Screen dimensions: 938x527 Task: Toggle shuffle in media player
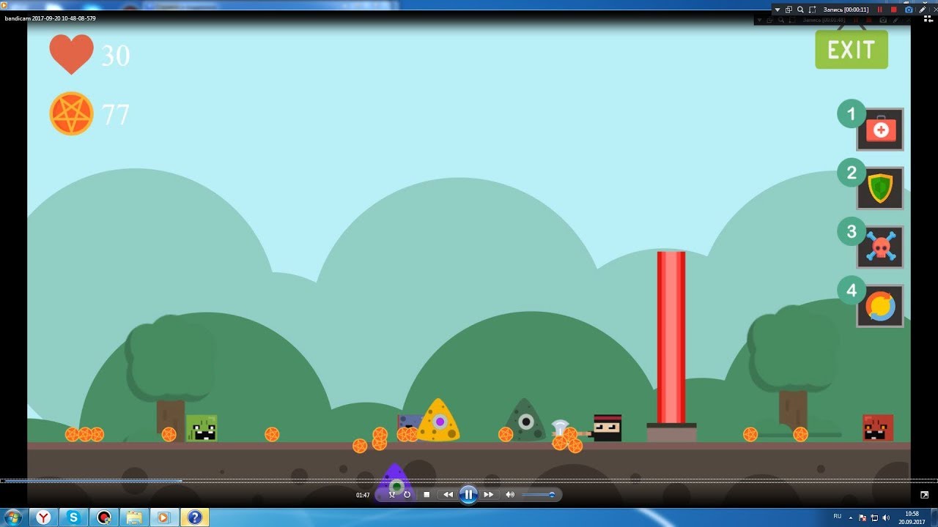[x=392, y=495]
